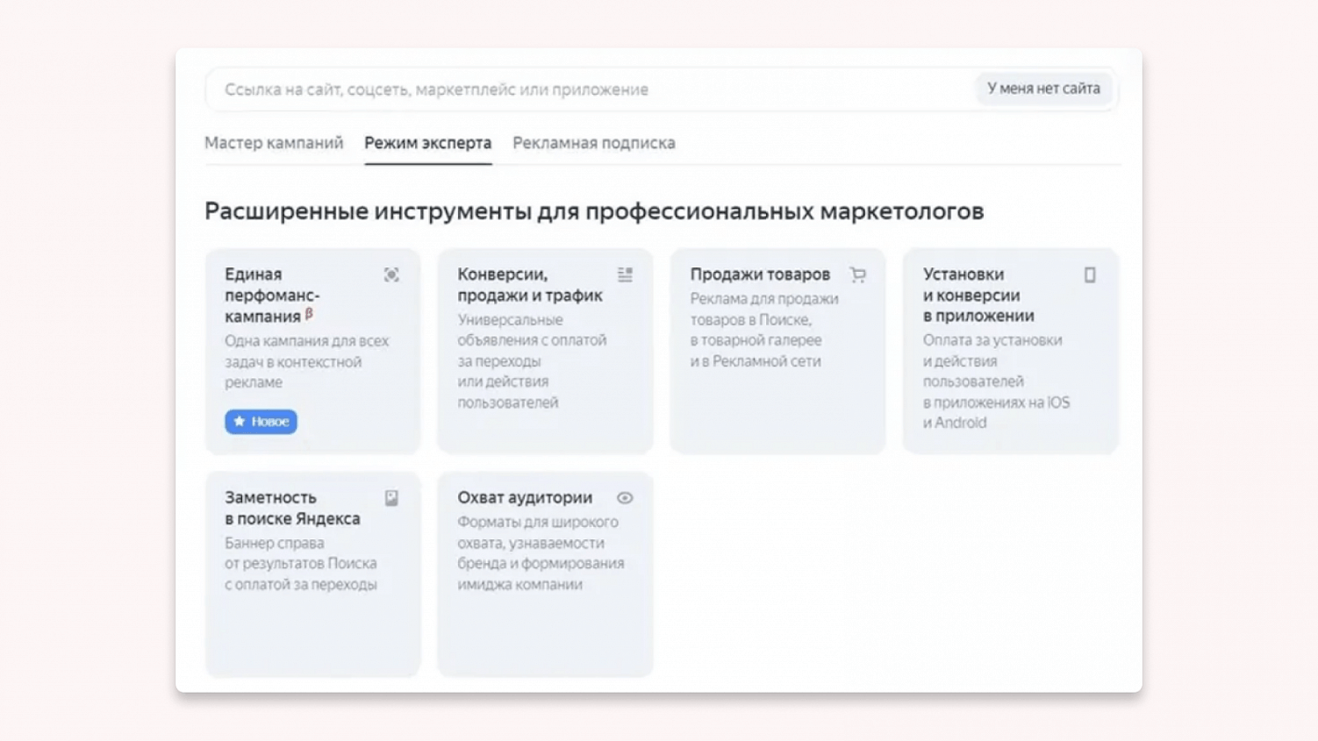Click the banner icon on Заметность в поиске

click(x=391, y=498)
